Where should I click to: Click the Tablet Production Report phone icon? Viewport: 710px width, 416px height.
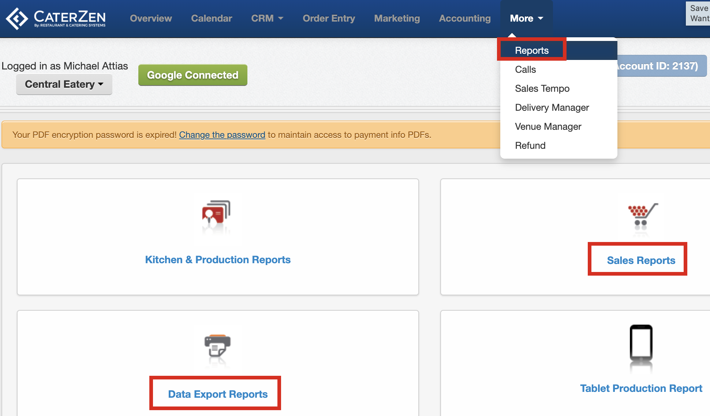click(641, 343)
